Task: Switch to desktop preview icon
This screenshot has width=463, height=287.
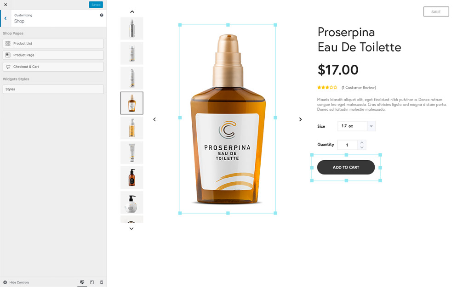Action: pyautogui.click(x=82, y=282)
